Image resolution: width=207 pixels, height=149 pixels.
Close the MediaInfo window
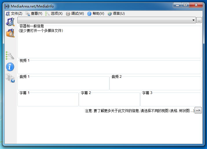coord(196,5)
